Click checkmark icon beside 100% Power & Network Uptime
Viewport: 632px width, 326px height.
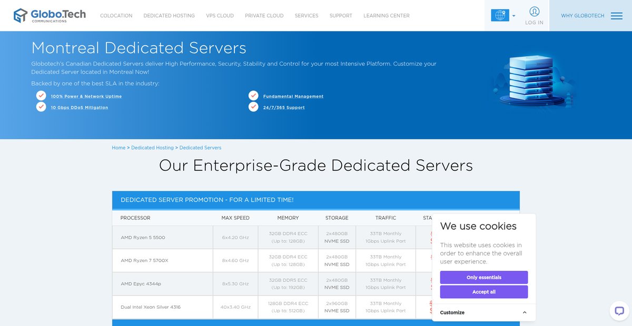[41, 96]
